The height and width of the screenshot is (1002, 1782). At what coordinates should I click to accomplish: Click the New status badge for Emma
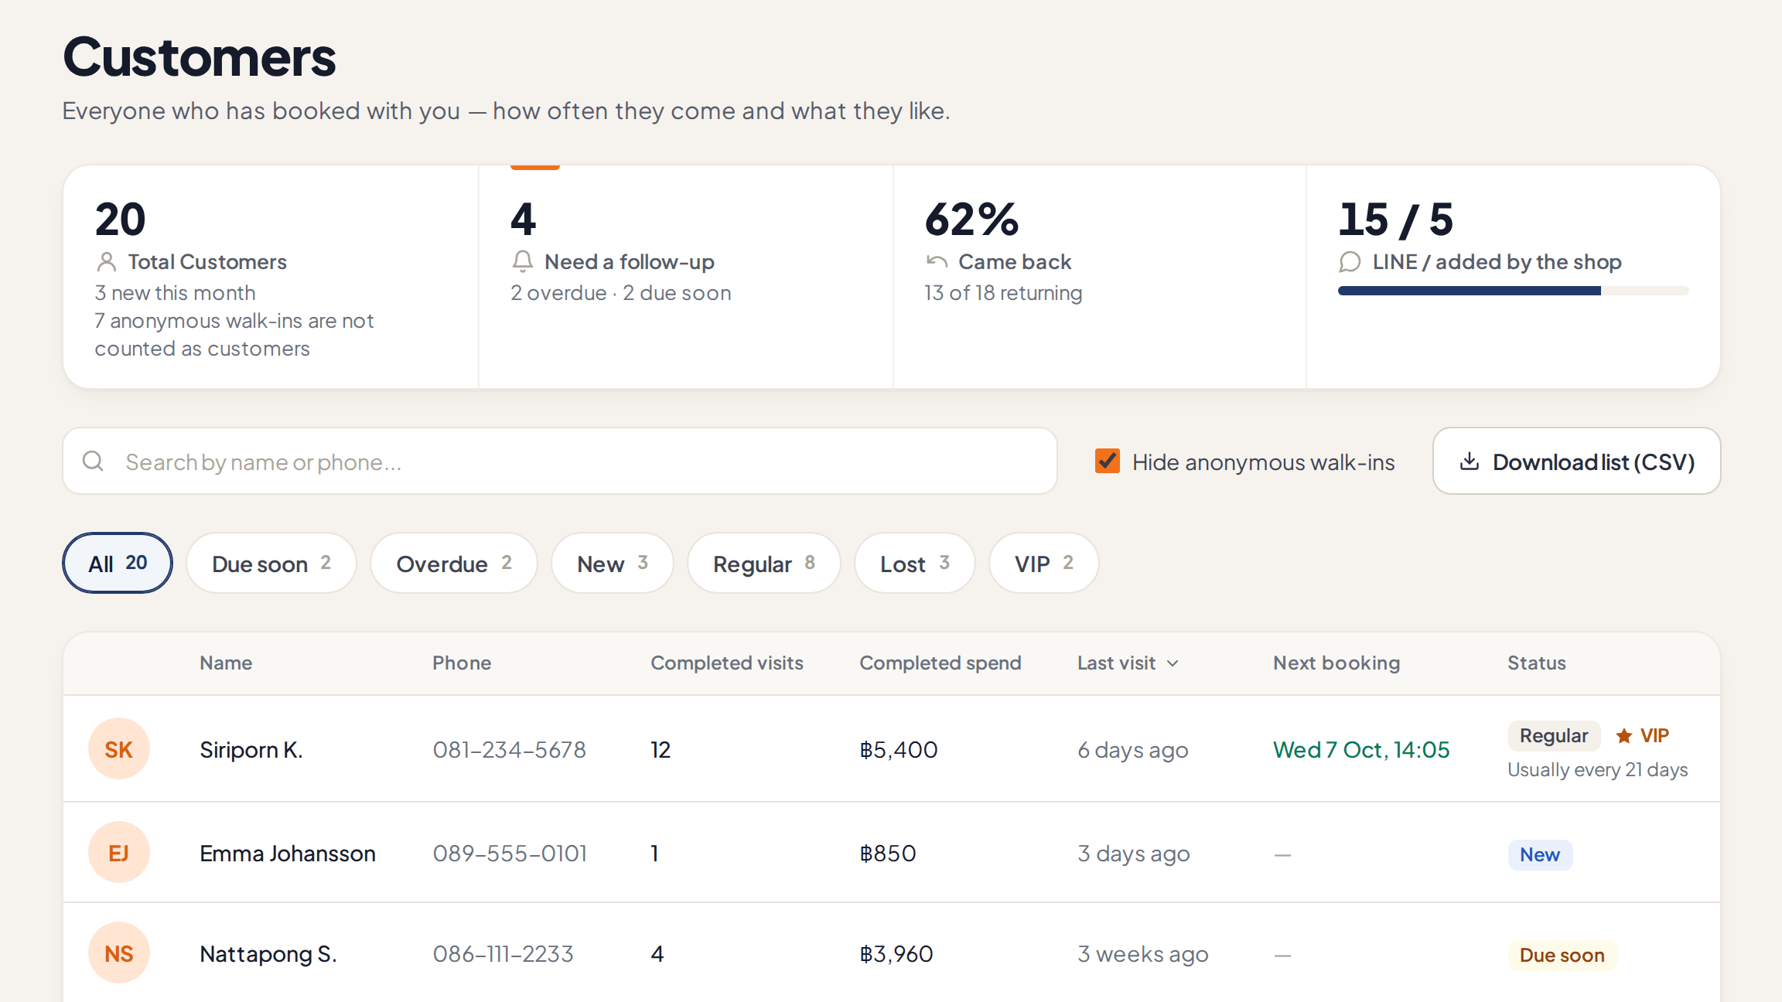[x=1540, y=855]
